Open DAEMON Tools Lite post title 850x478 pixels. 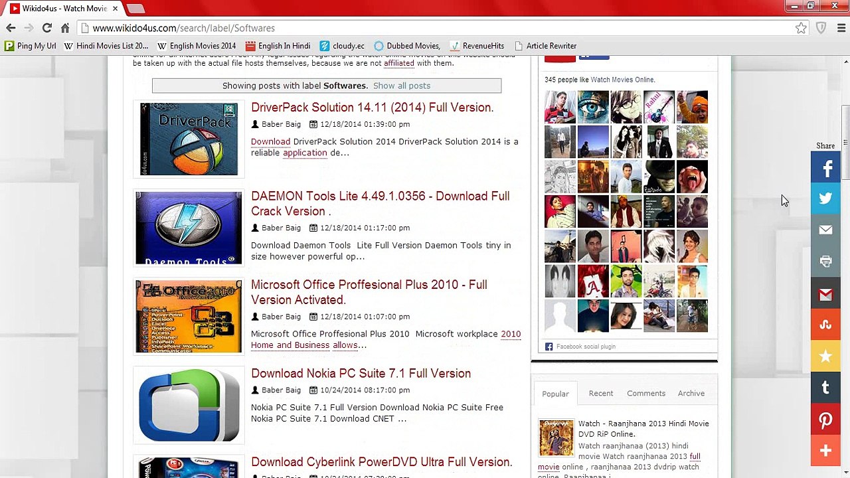381,204
